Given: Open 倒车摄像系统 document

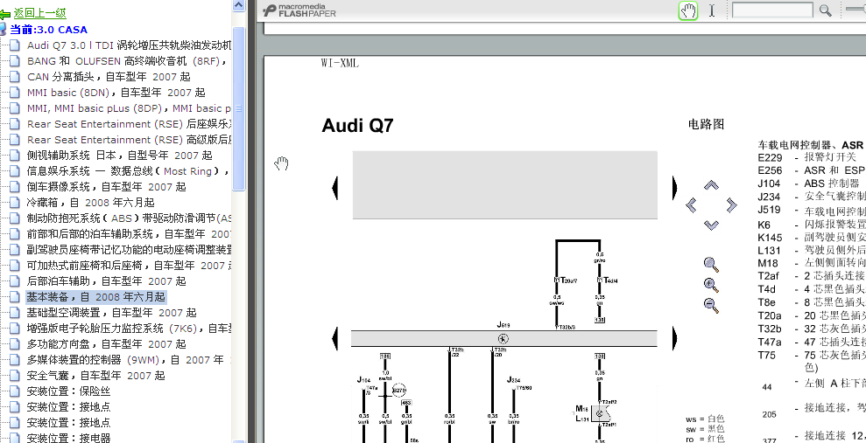Looking at the screenshot, I should point(107,187).
